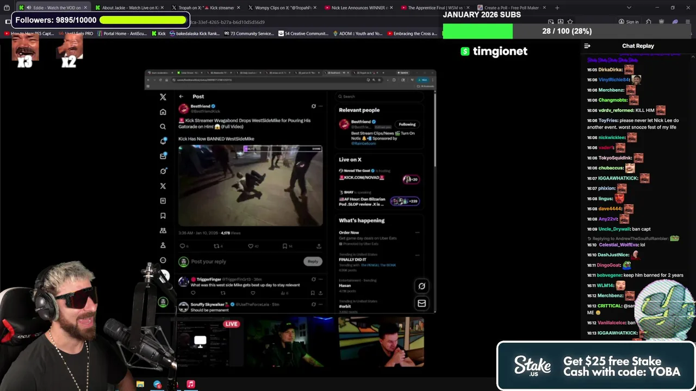Open the 73 Community Service bookmark
Viewport: 696px width, 391px height.
coord(248,34)
